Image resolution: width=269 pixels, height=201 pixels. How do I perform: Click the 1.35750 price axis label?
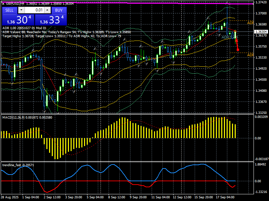coord(261,47)
